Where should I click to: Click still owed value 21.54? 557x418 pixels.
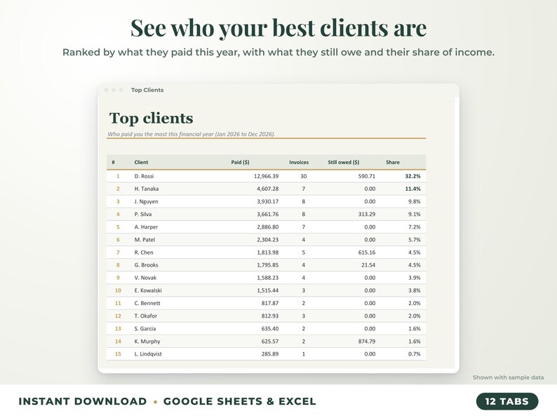(368, 265)
